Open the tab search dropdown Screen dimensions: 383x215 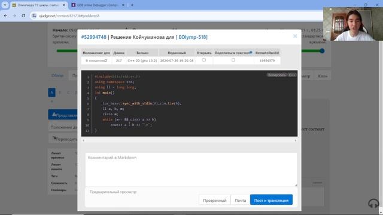click(5, 5)
